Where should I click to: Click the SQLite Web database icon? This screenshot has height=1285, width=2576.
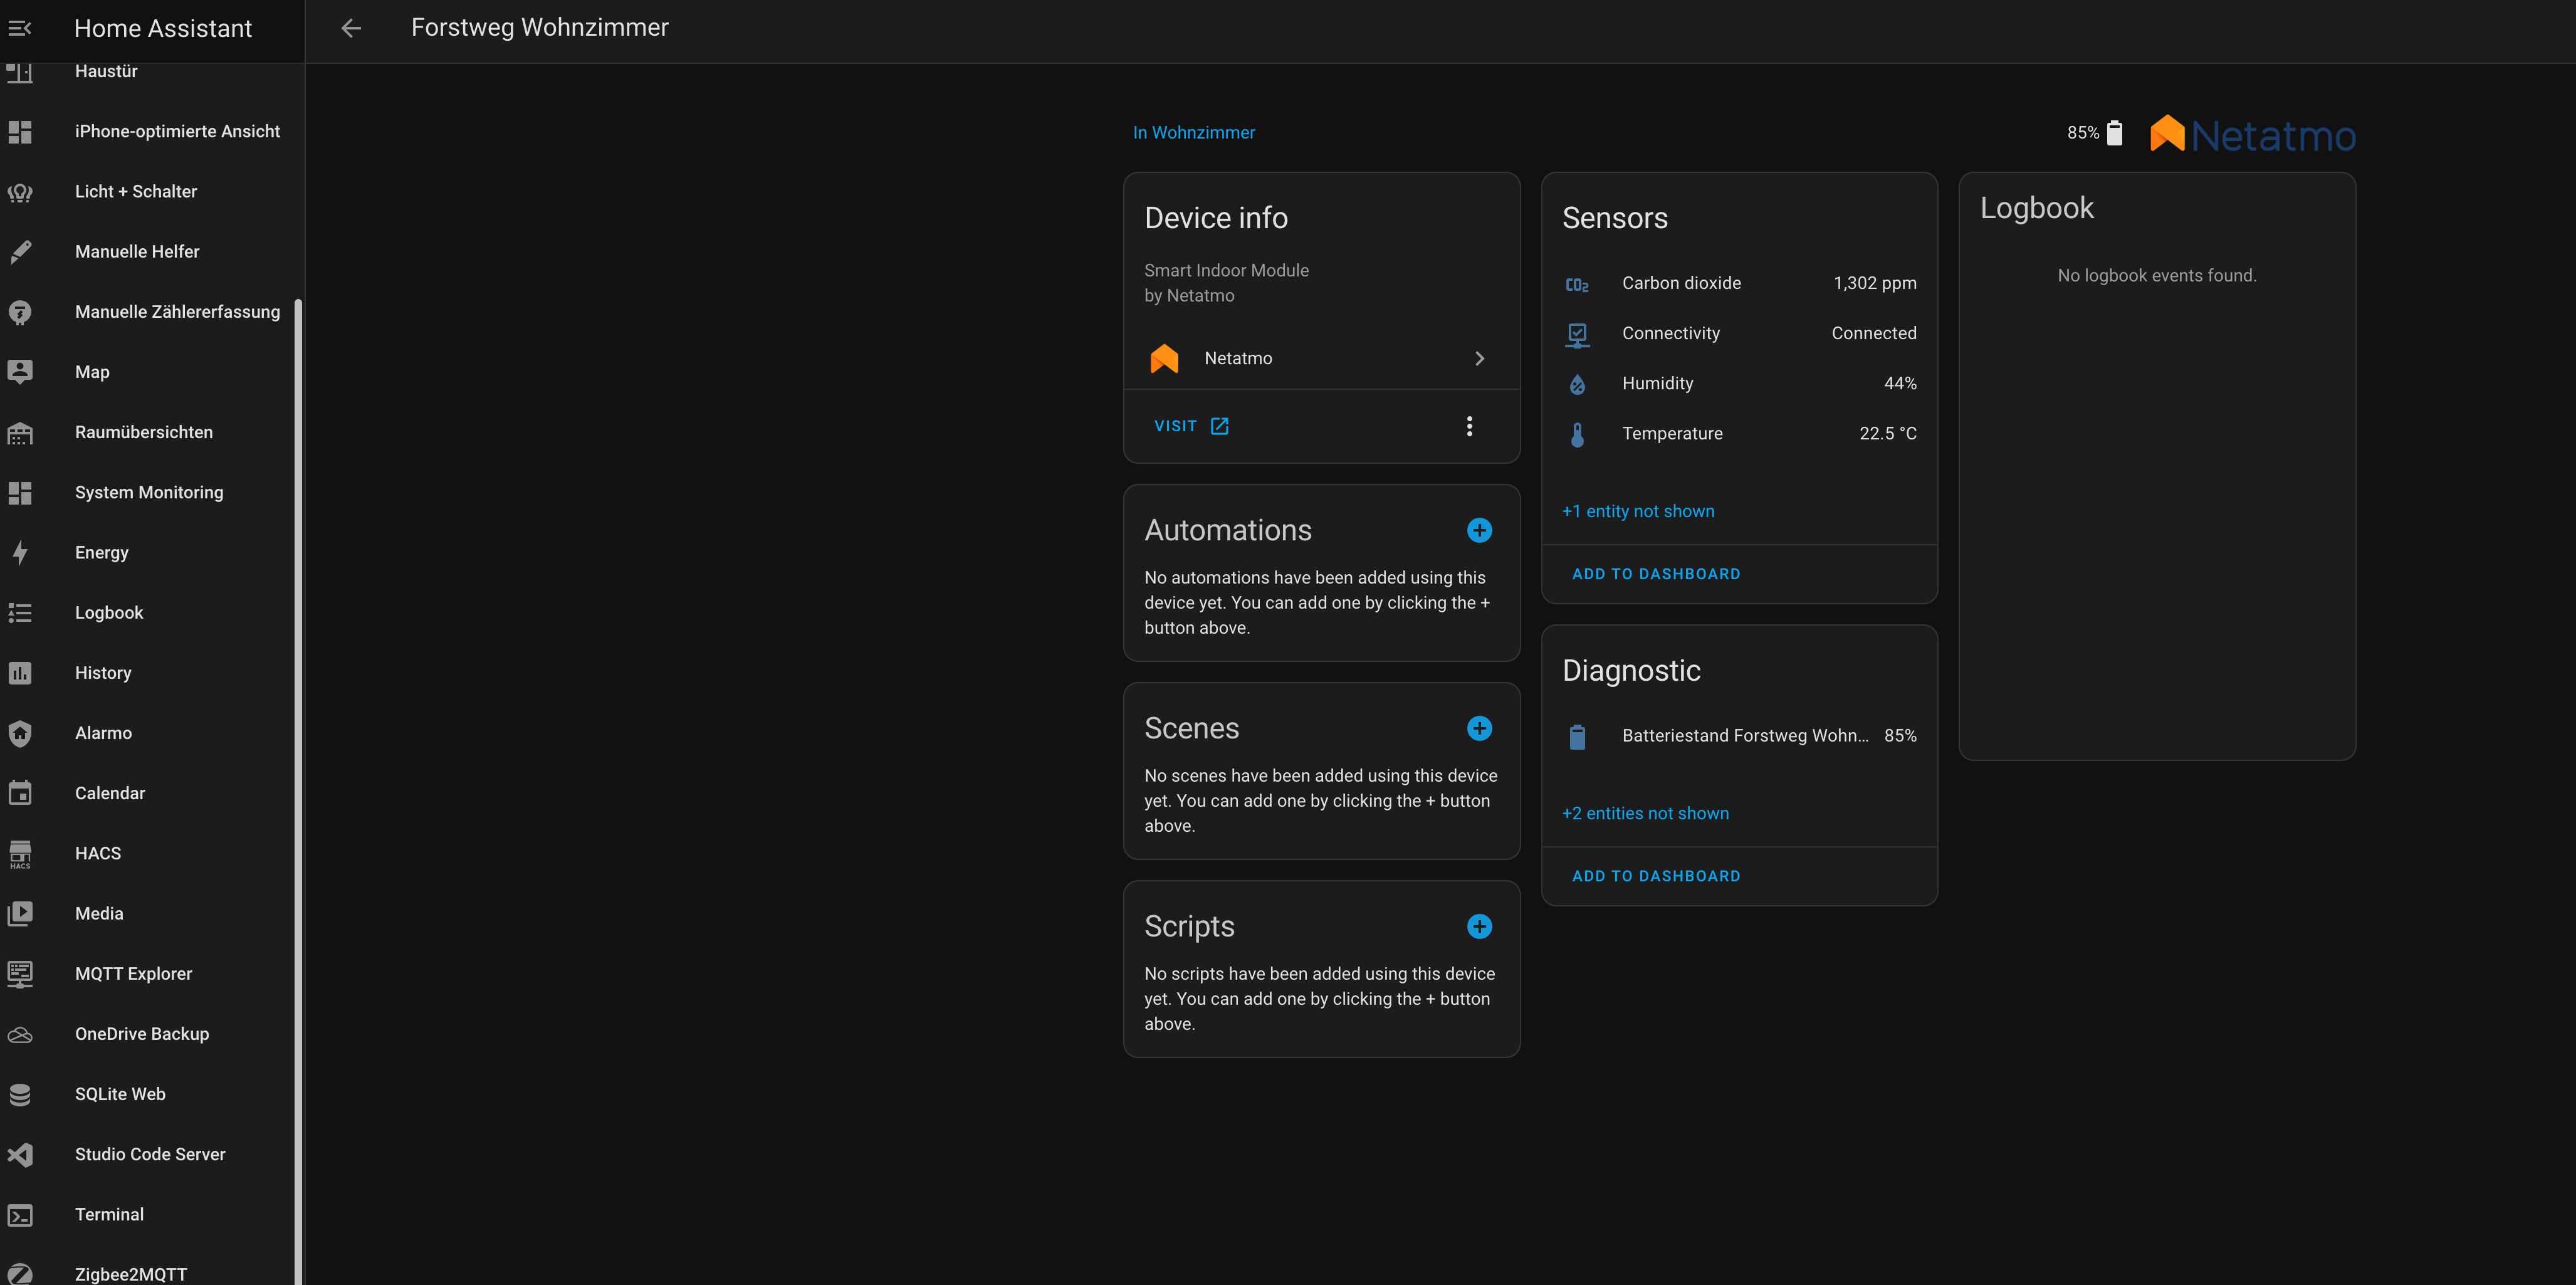click(x=20, y=1094)
